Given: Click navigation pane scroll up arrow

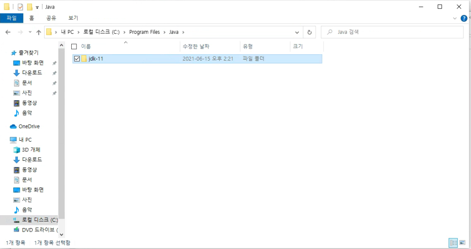Looking at the screenshot, I should [x=61, y=45].
